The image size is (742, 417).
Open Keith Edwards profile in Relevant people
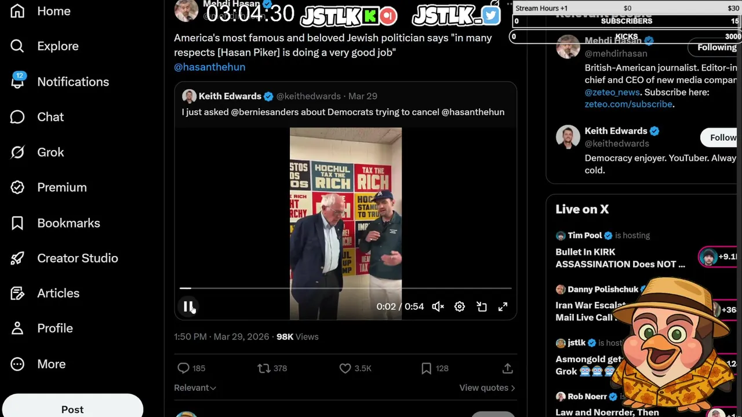616,131
